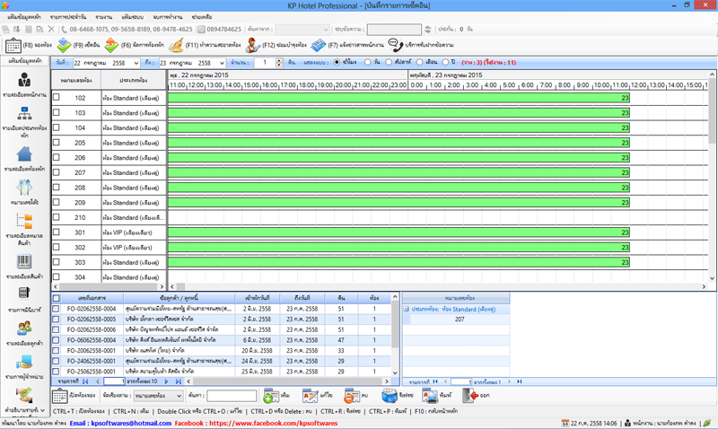Open the start date dropdown showing 22
The height and width of the screenshot is (429, 718).
coord(136,63)
